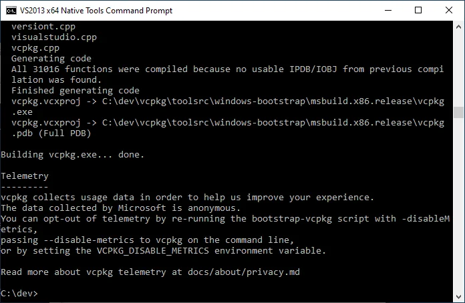The image size is (465, 303).
Task: Click the 'Building vcpkg.exe... done.' line
Action: tap(73, 154)
